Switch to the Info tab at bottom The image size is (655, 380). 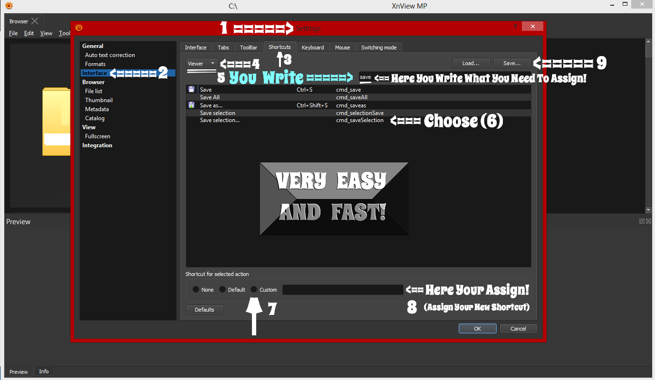click(44, 371)
